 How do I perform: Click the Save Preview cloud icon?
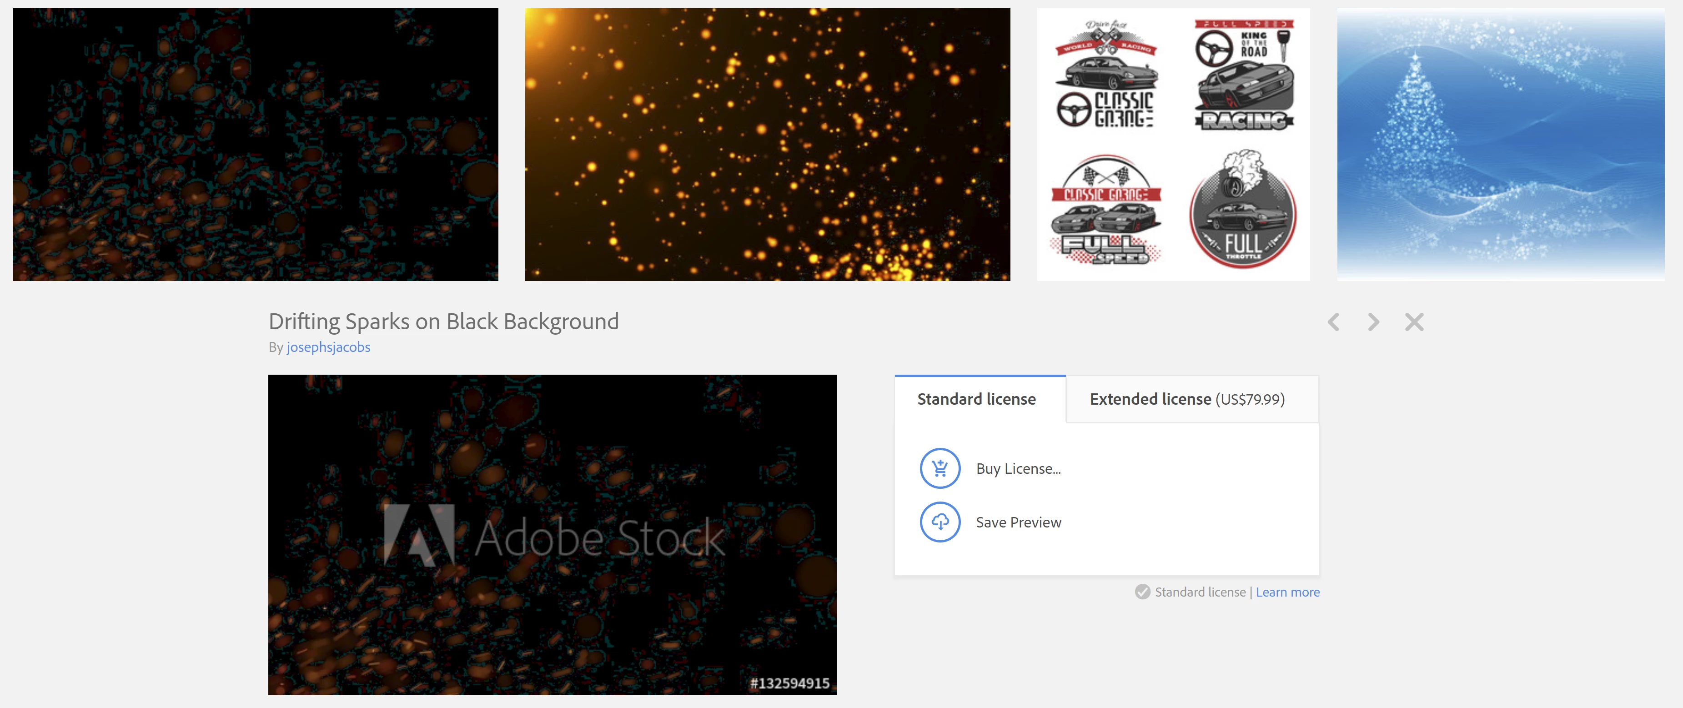[939, 522]
